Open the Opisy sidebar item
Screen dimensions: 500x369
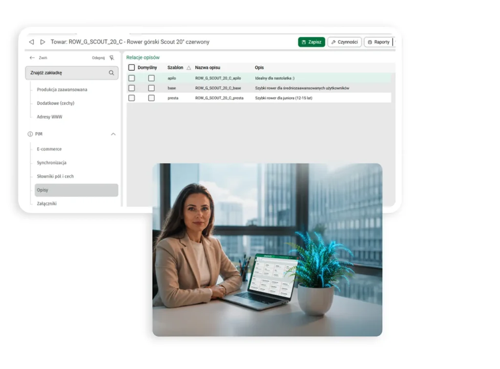tap(77, 190)
